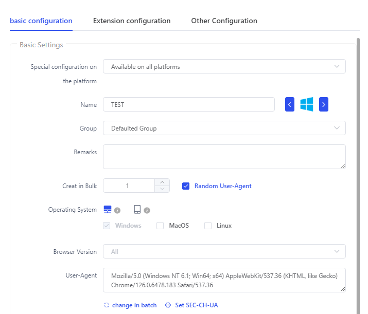Image resolution: width=368 pixels, height=314 pixels.
Task: Click the previous platform arrow icon
Action: point(290,104)
